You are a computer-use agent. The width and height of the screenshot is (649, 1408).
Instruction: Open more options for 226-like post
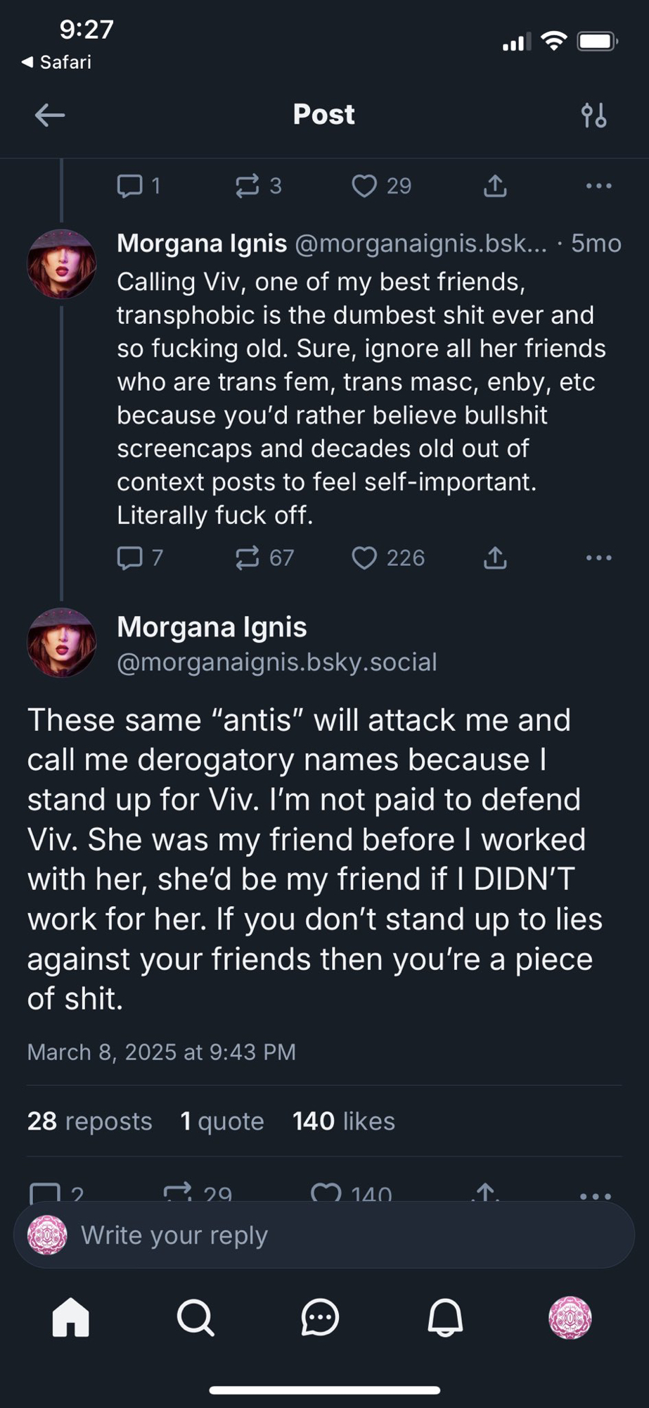click(x=598, y=558)
